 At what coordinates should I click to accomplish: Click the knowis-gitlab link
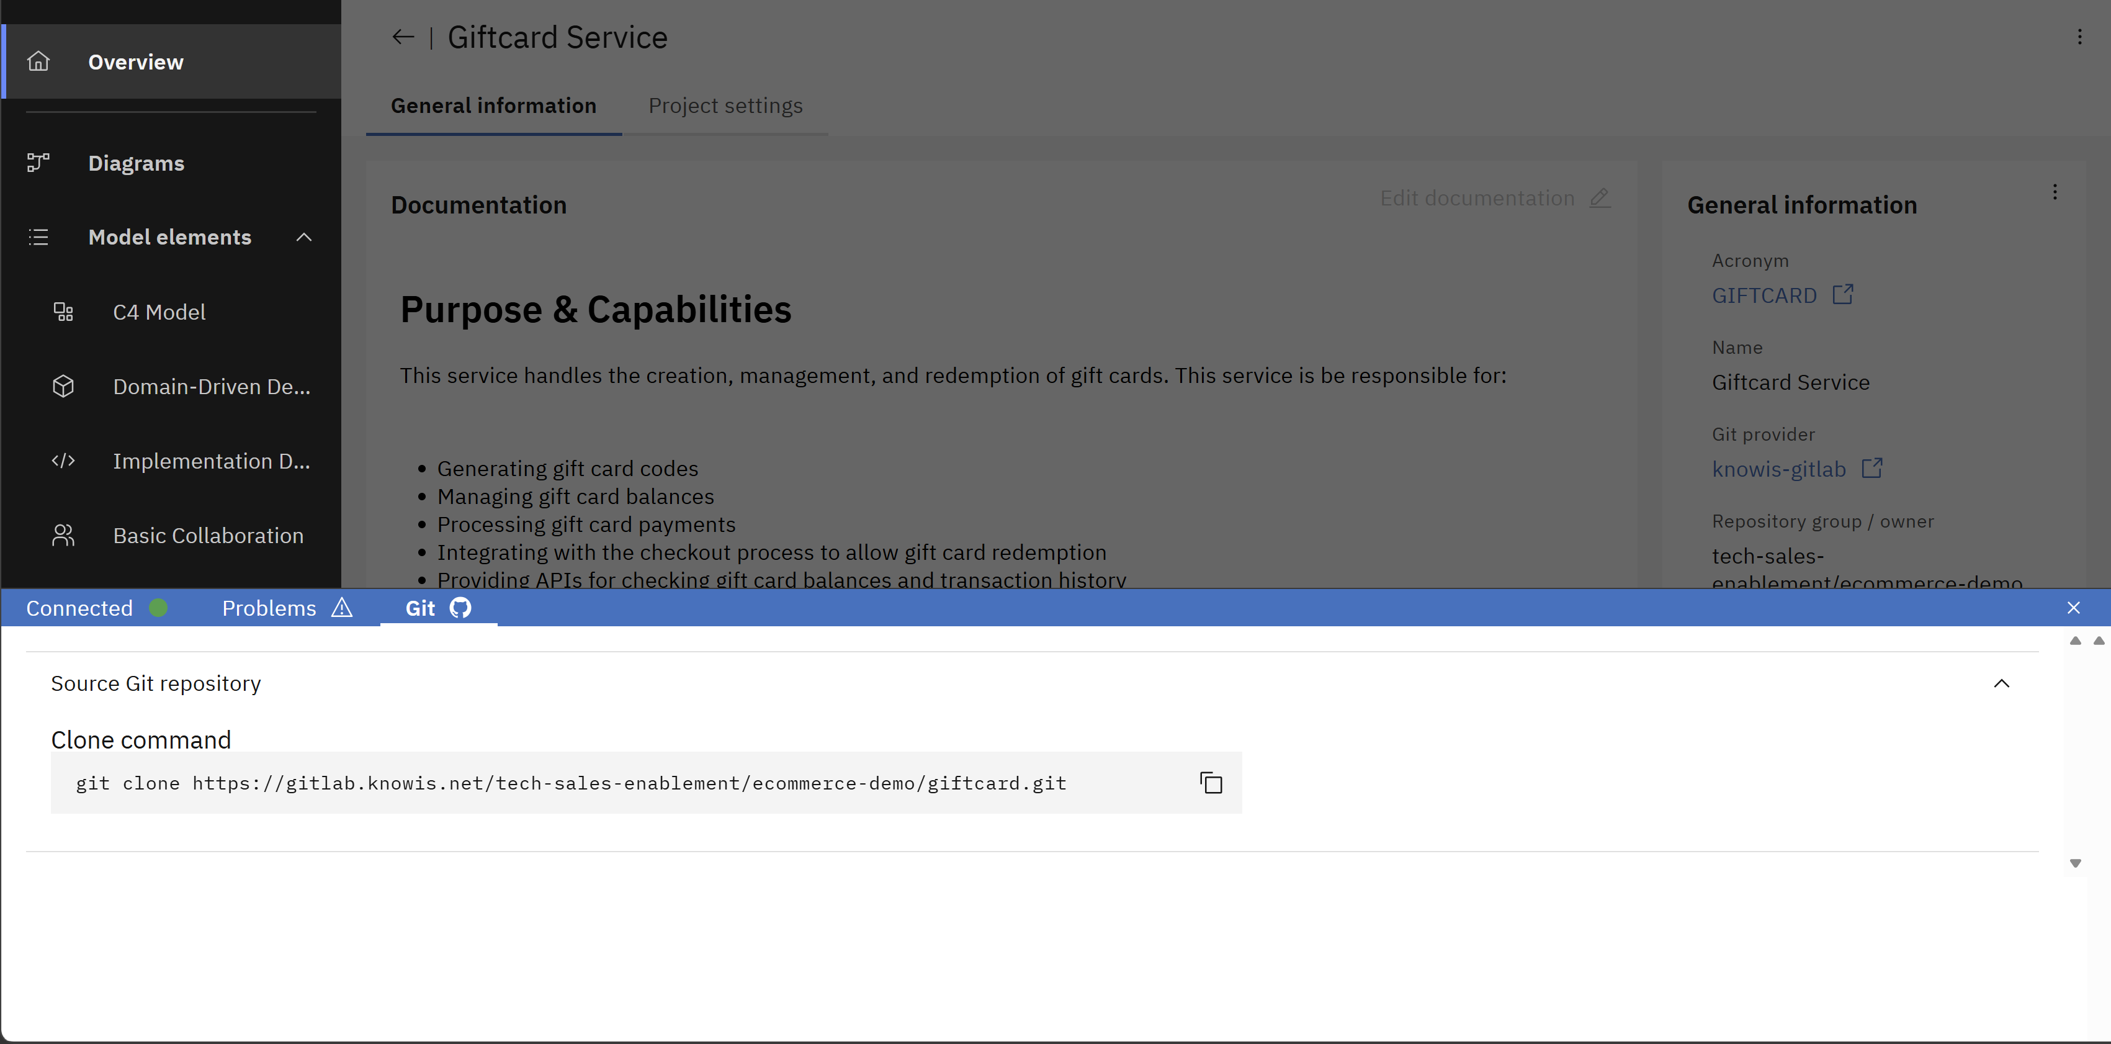(1778, 469)
